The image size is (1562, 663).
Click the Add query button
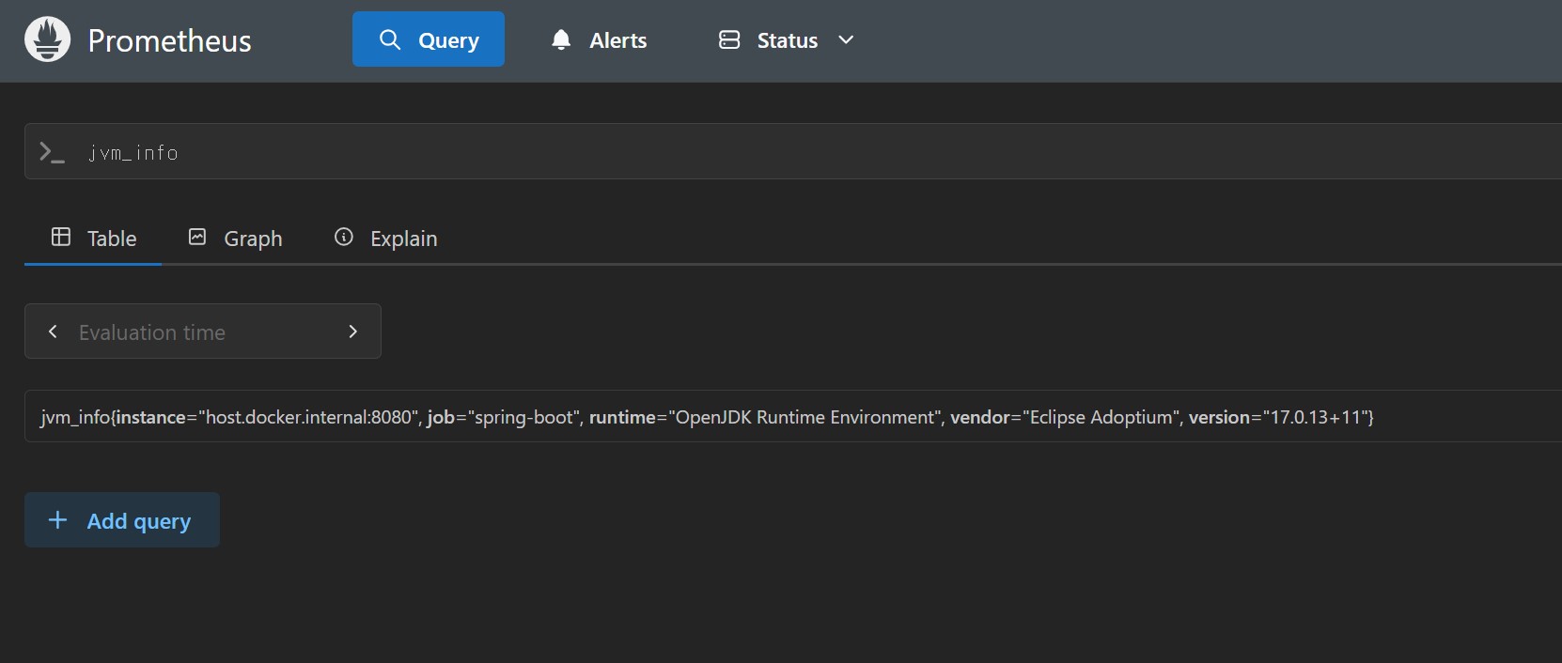coord(122,520)
